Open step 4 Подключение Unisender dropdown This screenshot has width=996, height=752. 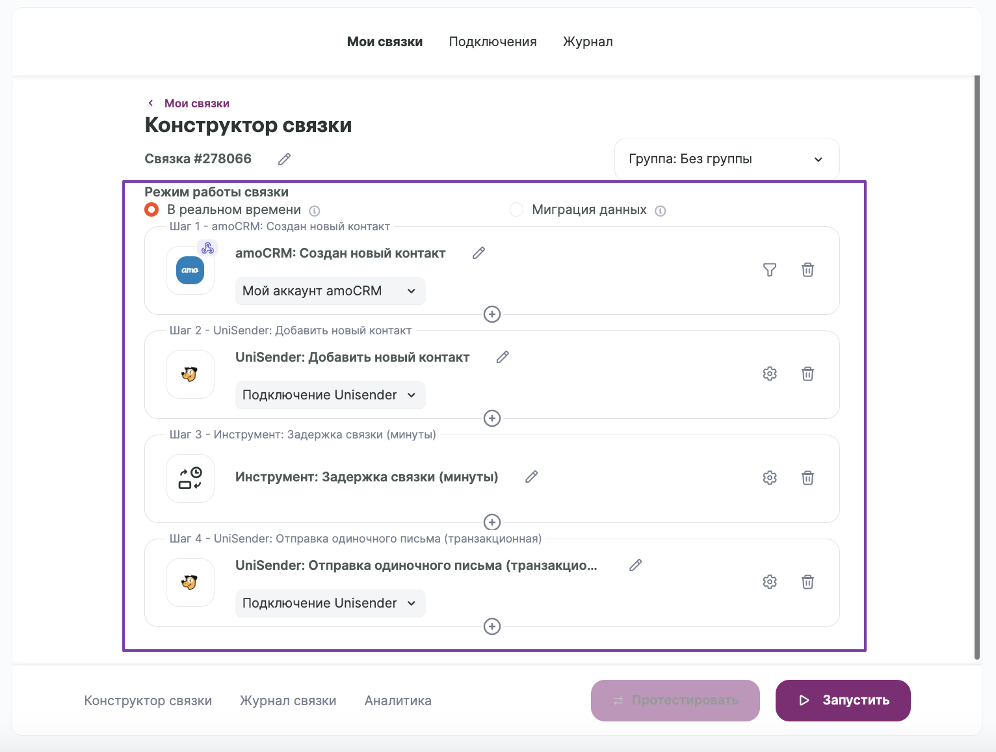click(330, 603)
